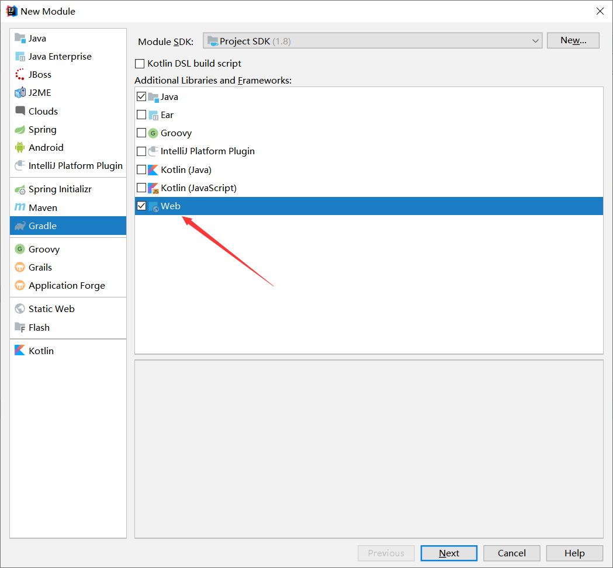Select the Grails label in sidebar
Viewport: 613px width, 568px height.
[40, 268]
